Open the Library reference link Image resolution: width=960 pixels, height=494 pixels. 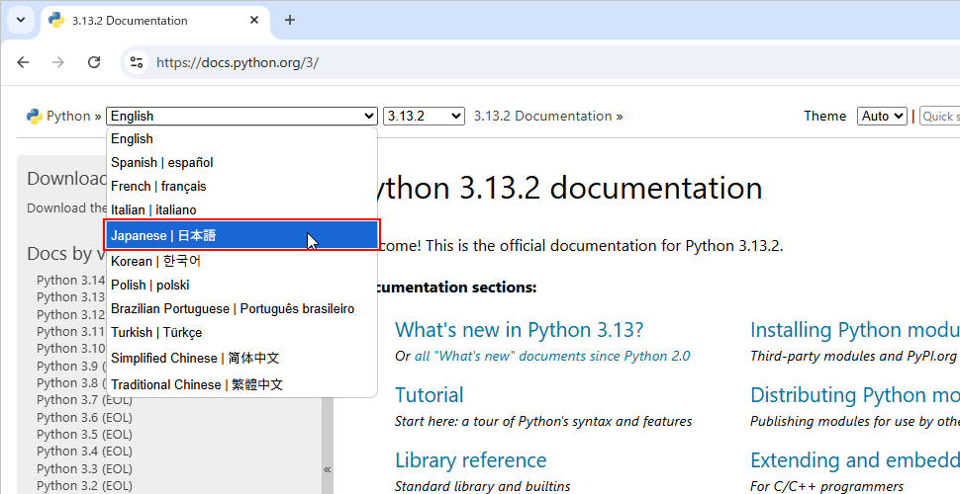coord(471,460)
